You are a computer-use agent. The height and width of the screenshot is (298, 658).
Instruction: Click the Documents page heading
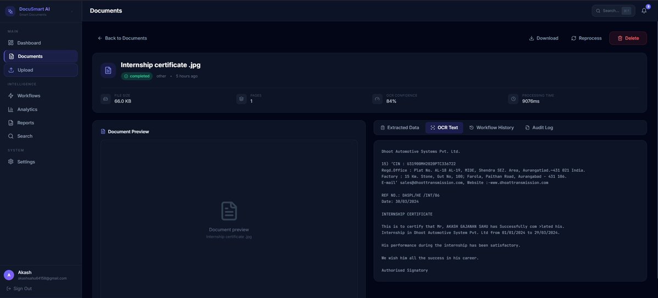click(x=106, y=11)
